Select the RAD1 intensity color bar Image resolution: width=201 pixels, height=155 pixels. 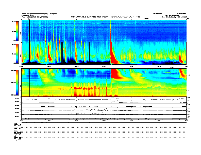pyautogui.click(x=17, y=54)
